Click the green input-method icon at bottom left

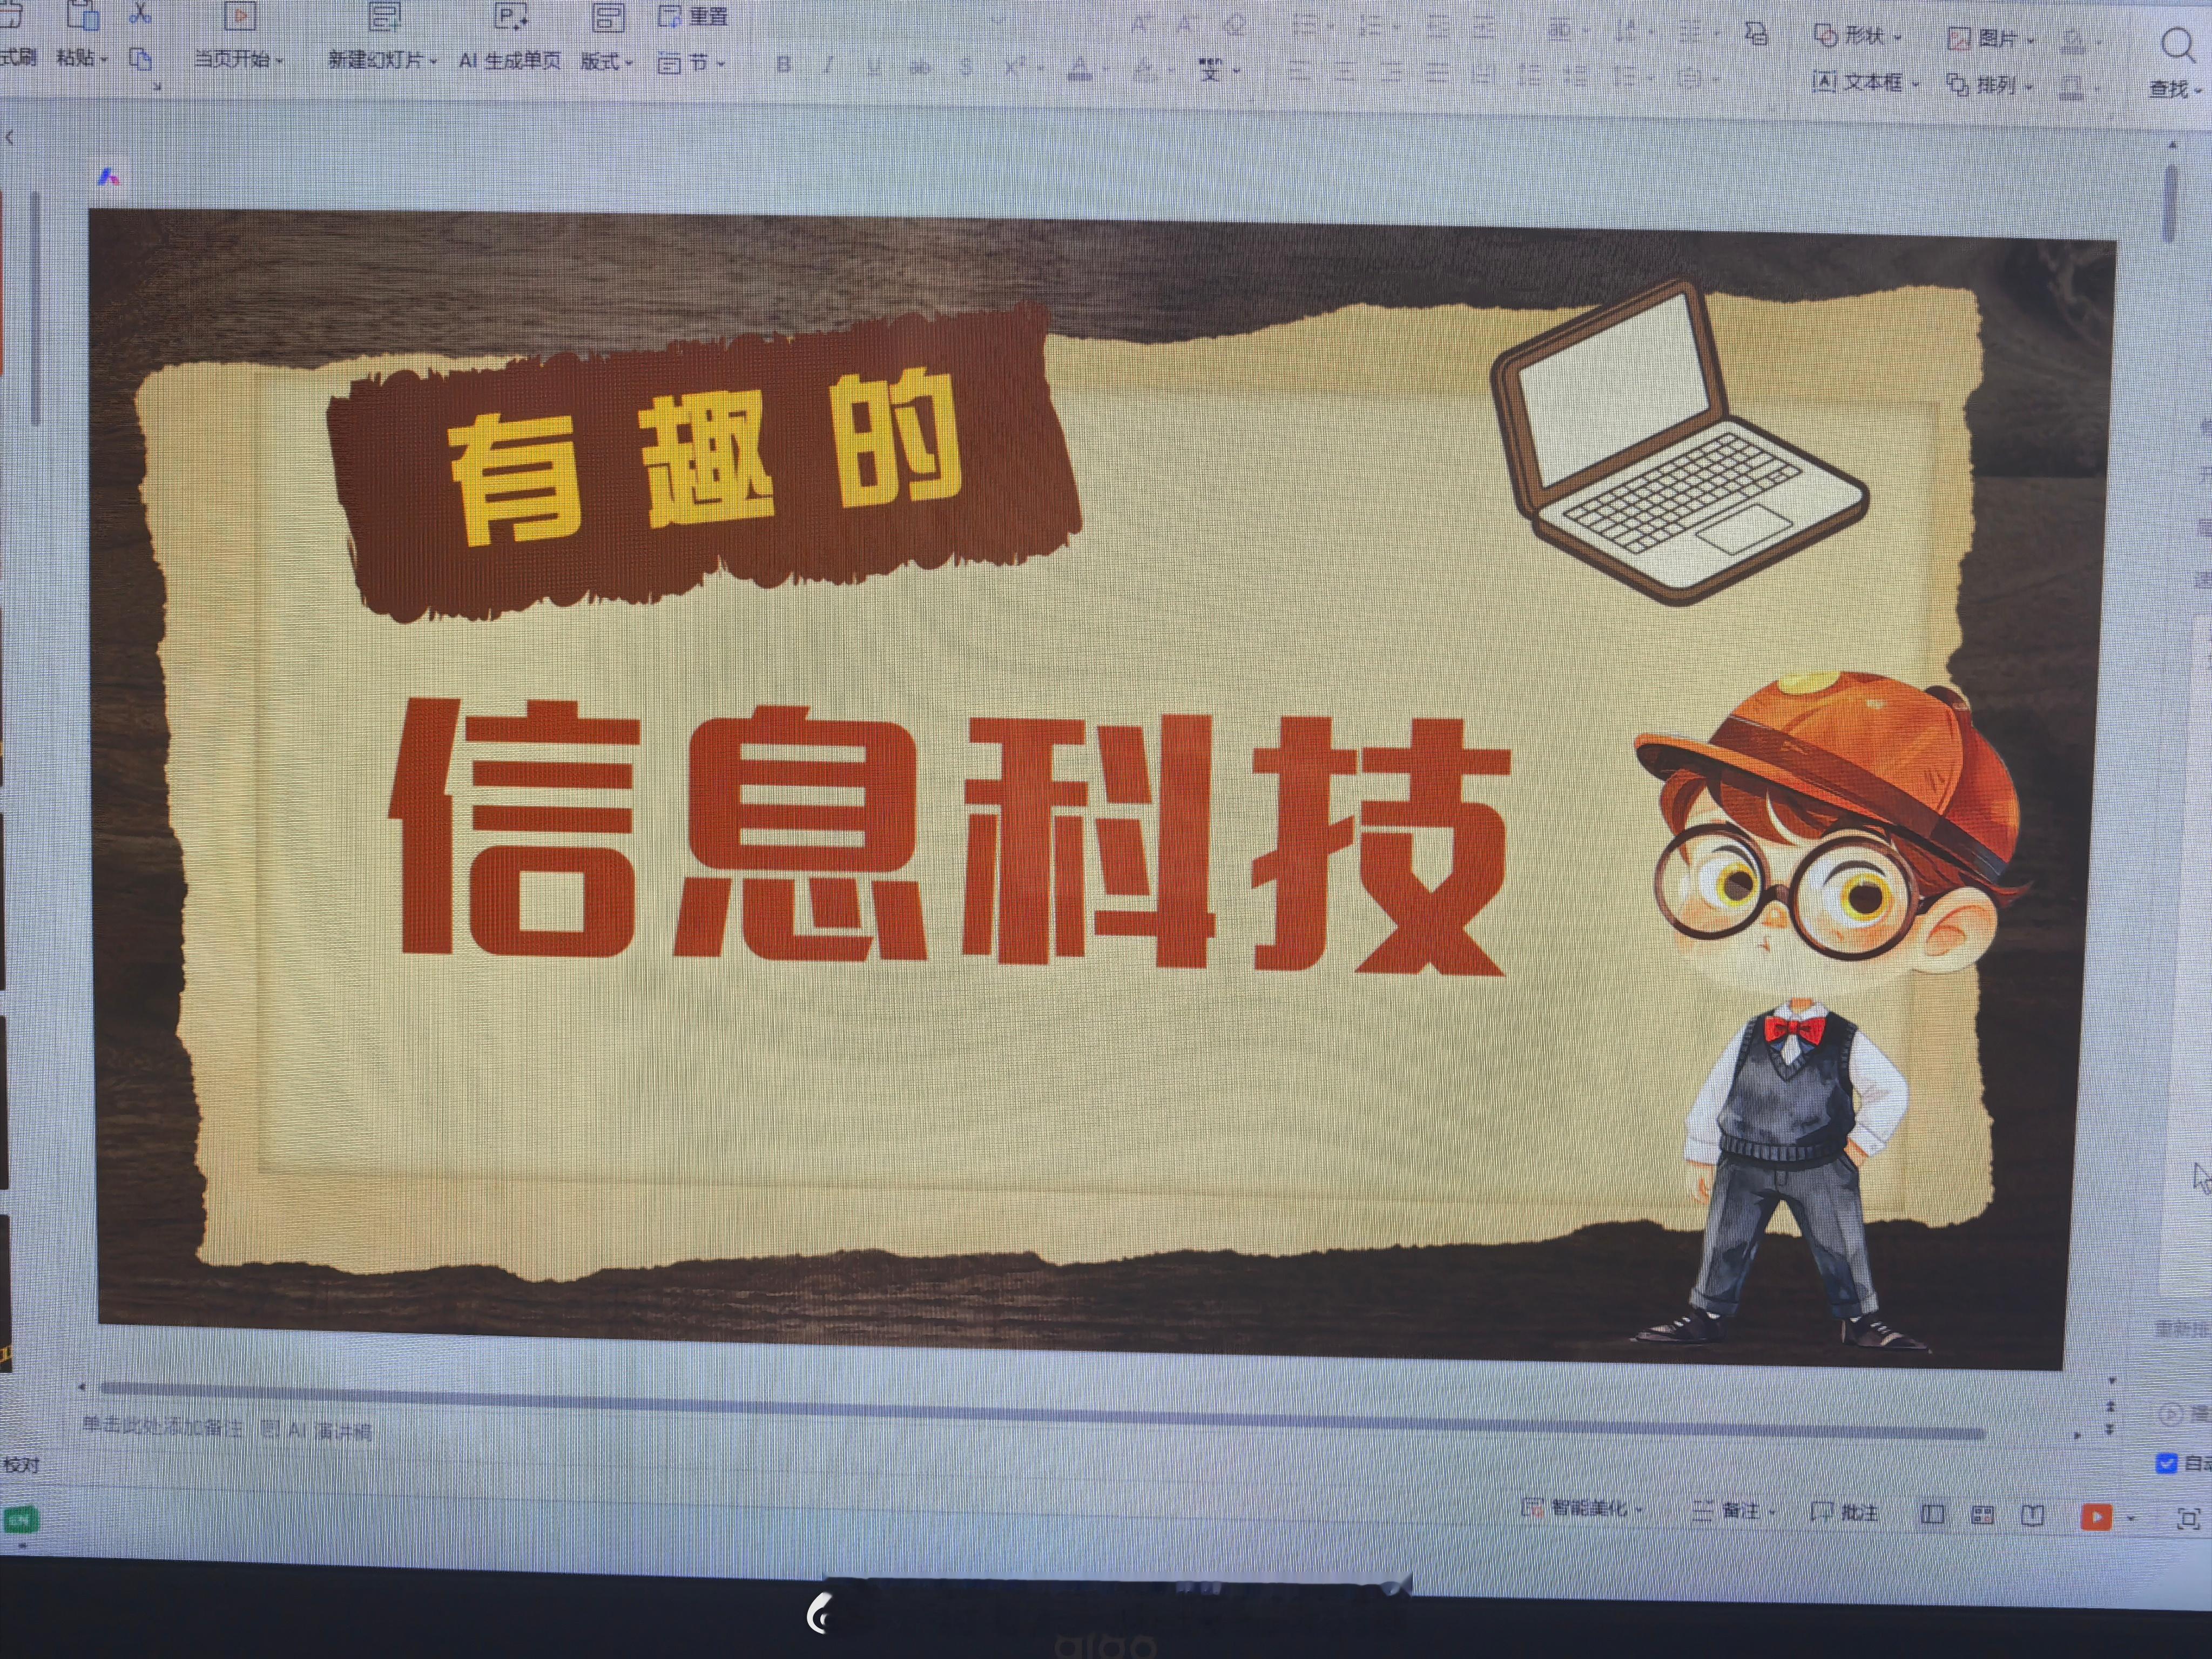20,1521
